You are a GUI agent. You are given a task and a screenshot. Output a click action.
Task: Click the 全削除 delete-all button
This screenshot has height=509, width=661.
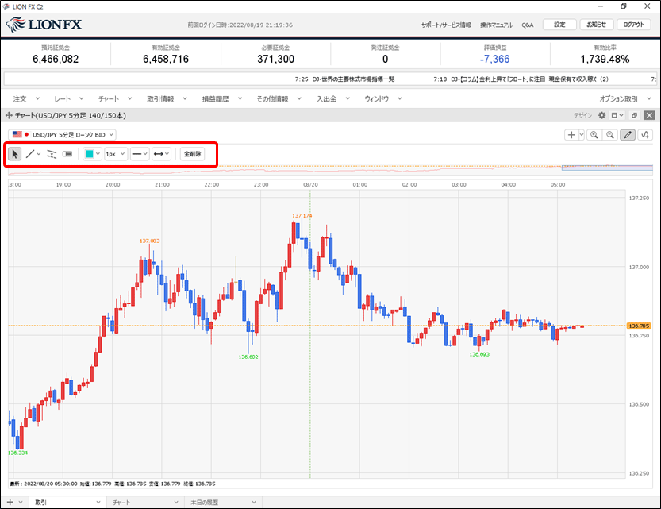tap(193, 154)
